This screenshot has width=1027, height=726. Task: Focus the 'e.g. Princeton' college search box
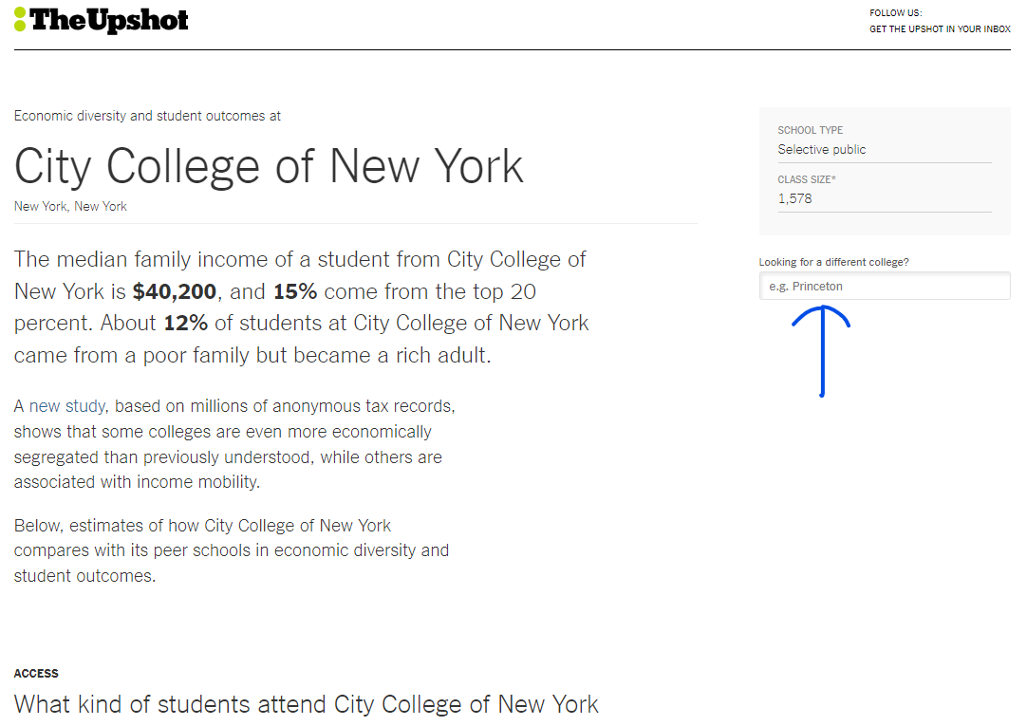point(884,286)
